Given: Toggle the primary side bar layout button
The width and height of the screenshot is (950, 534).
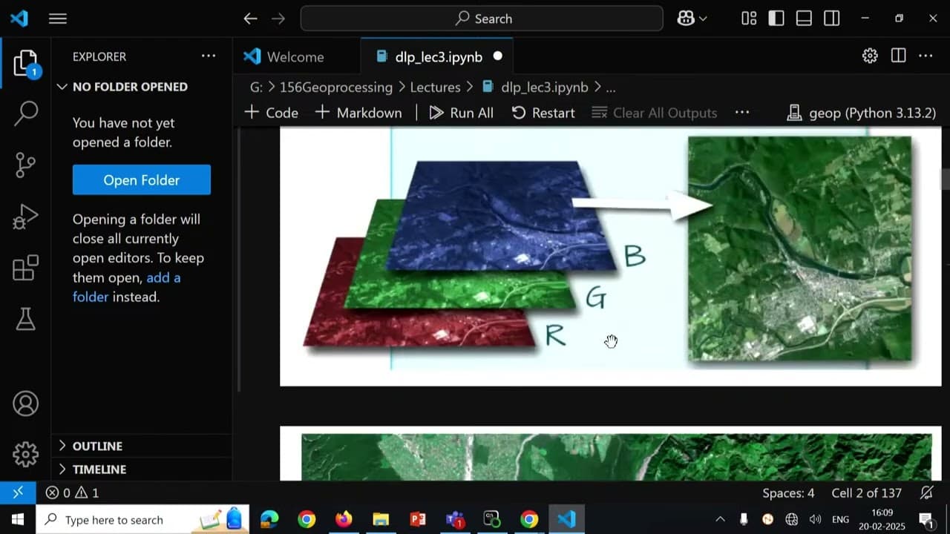Looking at the screenshot, I should coord(776,19).
